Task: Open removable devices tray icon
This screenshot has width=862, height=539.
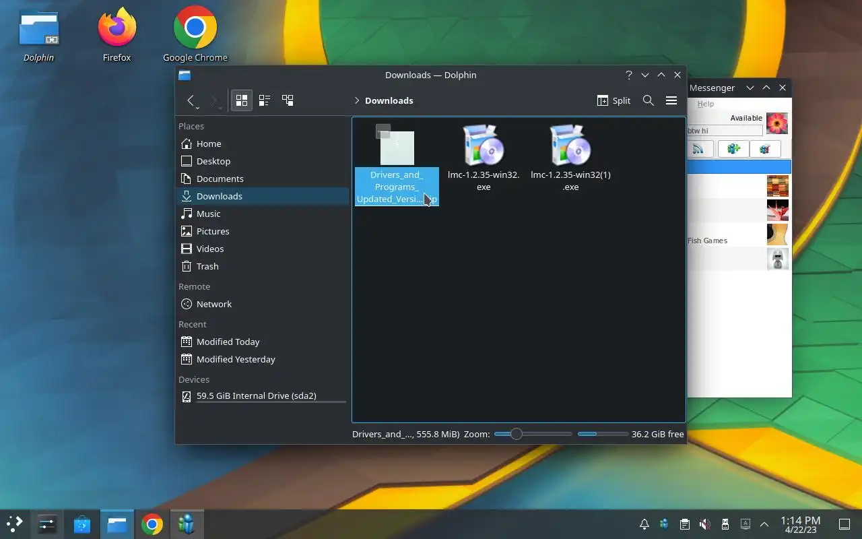Action: (725, 524)
